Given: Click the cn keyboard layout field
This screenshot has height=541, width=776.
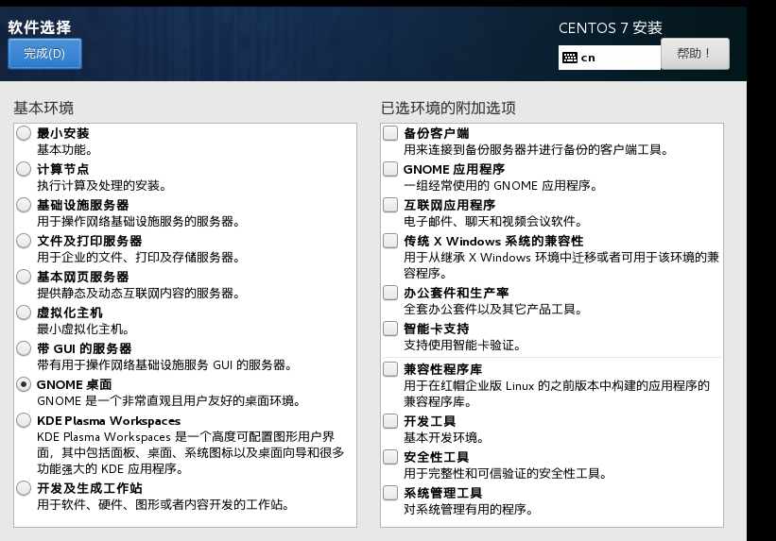Looking at the screenshot, I should point(610,58).
